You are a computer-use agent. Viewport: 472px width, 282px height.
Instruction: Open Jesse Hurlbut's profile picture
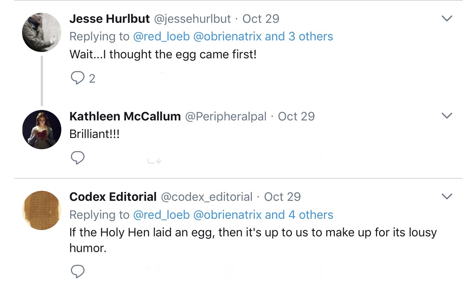(x=41, y=32)
